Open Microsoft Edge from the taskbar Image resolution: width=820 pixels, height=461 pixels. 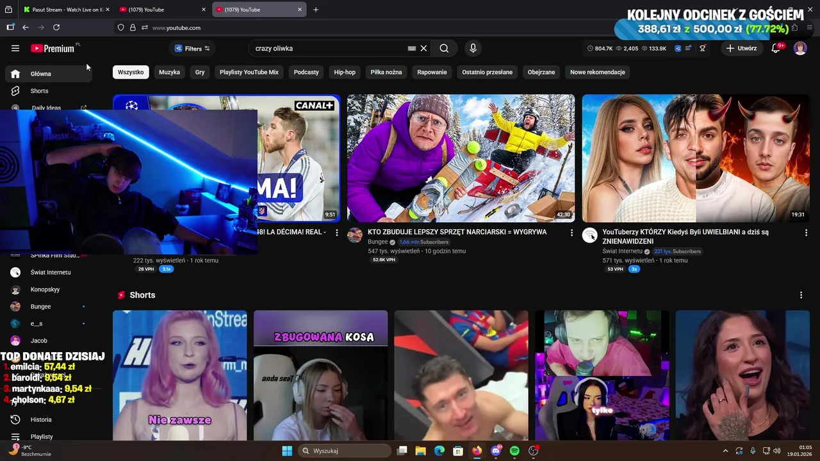click(x=439, y=451)
